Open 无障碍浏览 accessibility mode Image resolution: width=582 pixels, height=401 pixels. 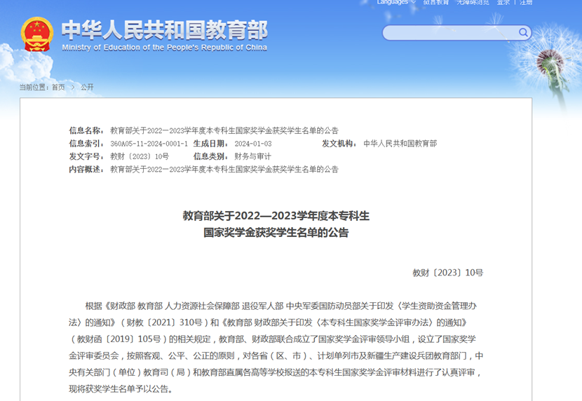(x=473, y=2)
